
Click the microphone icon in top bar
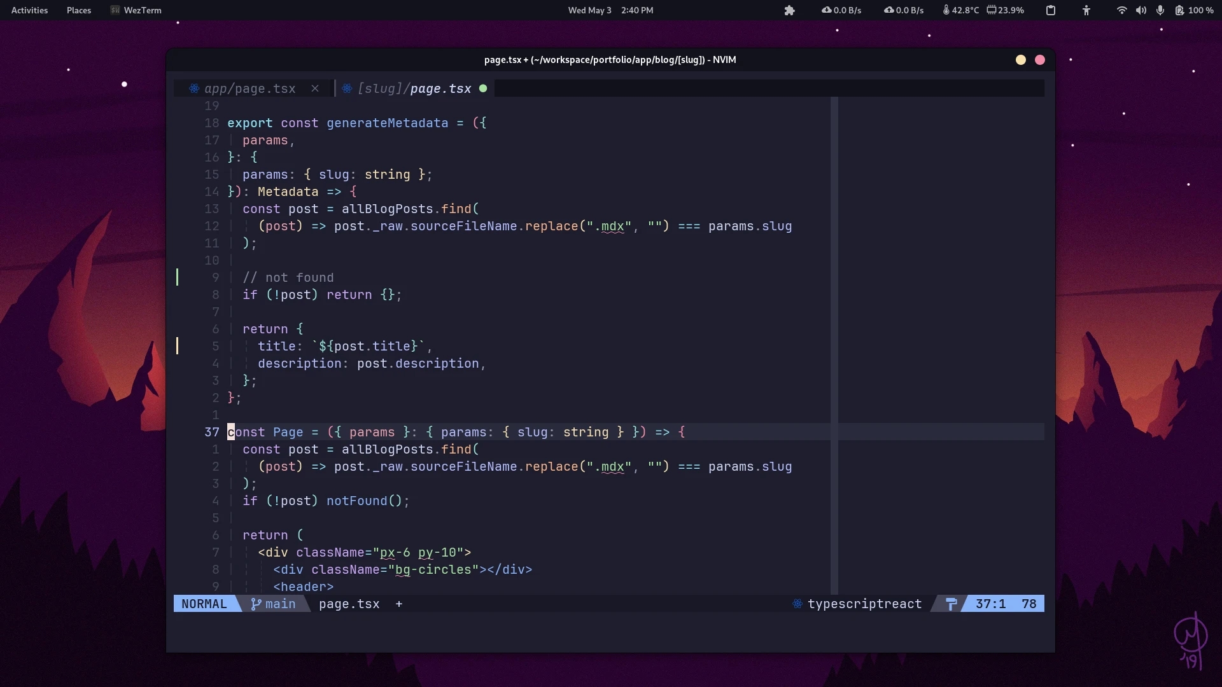pos(1160,10)
